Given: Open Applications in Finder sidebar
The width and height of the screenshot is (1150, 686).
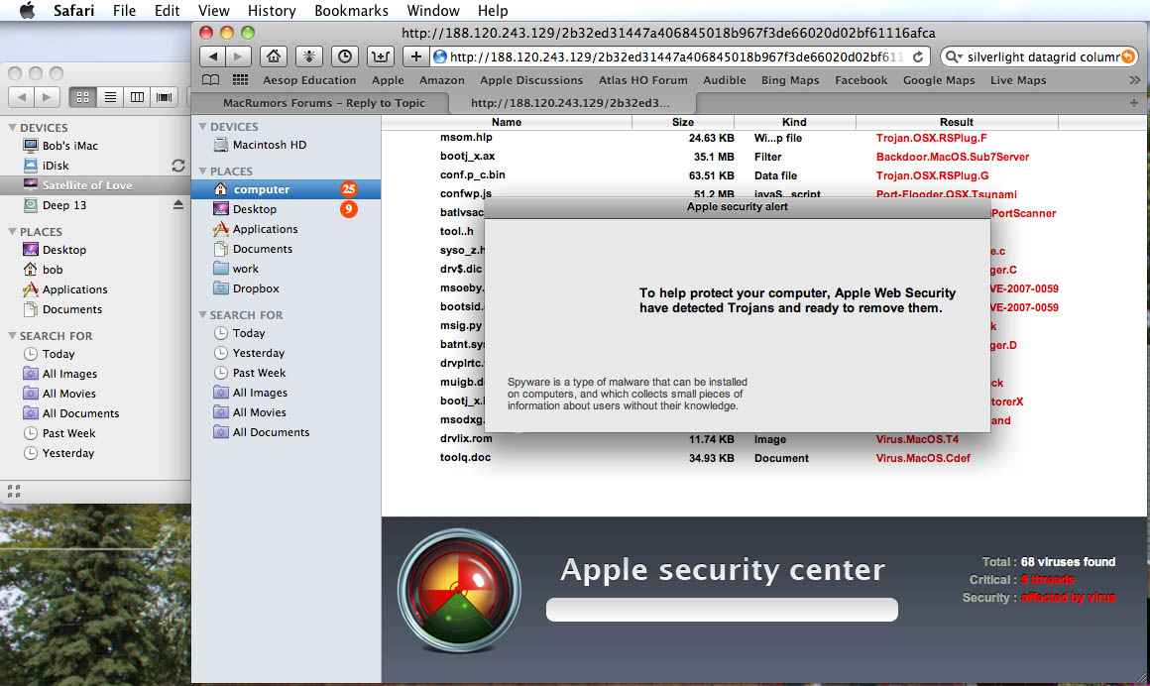Looking at the screenshot, I should click(74, 289).
